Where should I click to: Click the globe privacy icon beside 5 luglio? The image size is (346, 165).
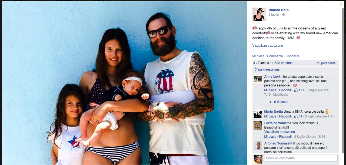click(284, 15)
